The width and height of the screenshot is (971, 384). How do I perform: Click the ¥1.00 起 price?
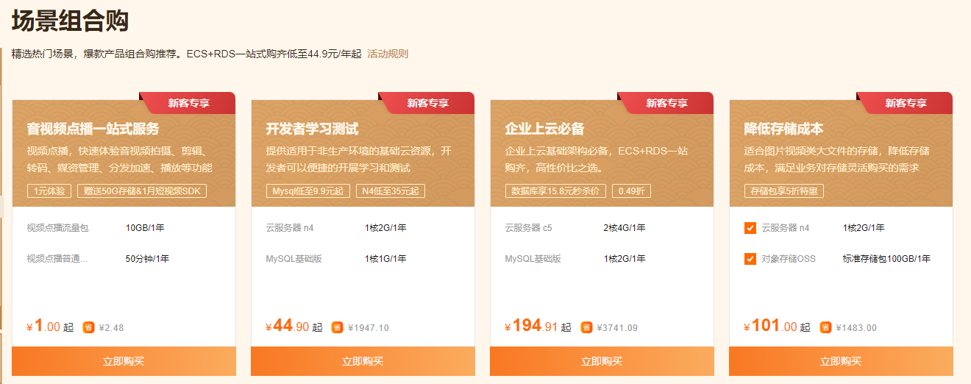point(50,326)
